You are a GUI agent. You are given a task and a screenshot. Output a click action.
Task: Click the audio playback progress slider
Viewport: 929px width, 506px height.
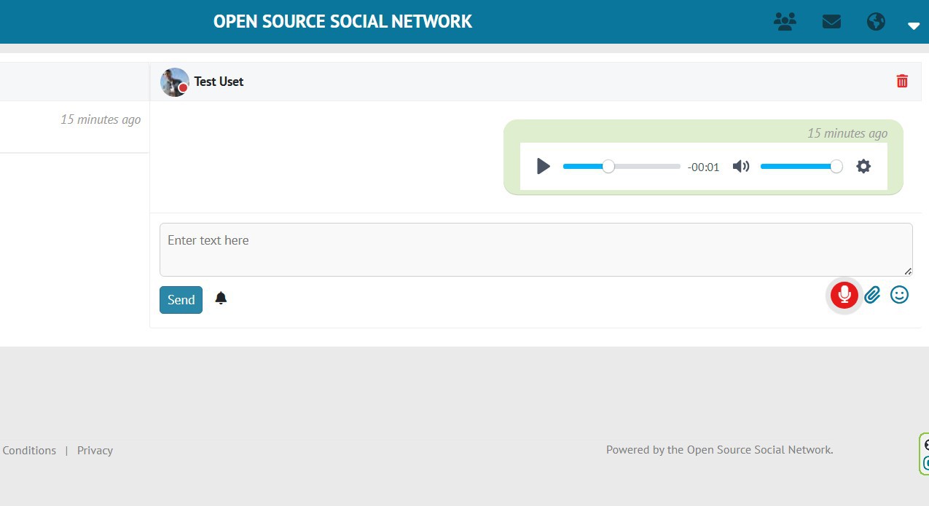tap(621, 167)
